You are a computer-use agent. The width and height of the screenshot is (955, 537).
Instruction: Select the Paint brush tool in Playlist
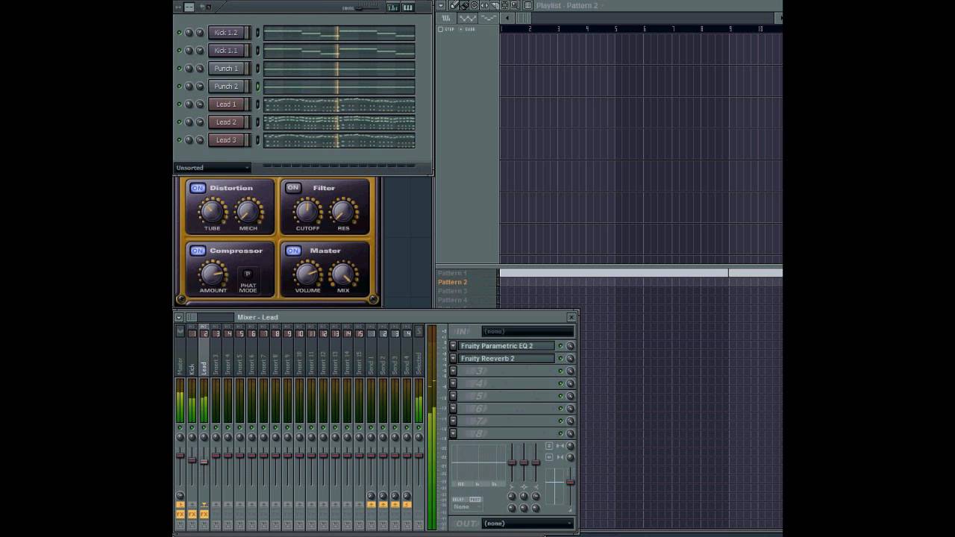(464, 5)
